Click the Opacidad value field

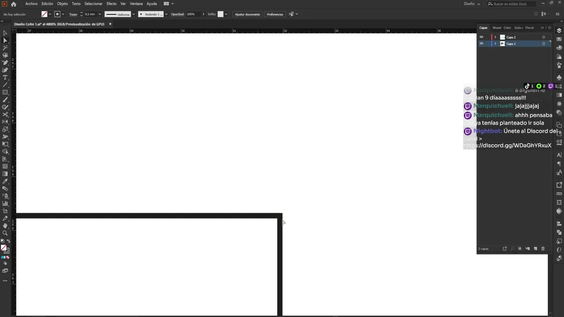193,14
